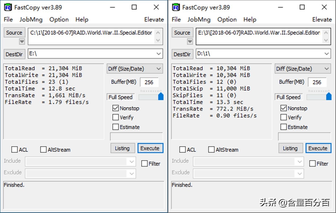Expand DestDir E:\ dropdown in left window
336x213 pixels.
[159, 54]
